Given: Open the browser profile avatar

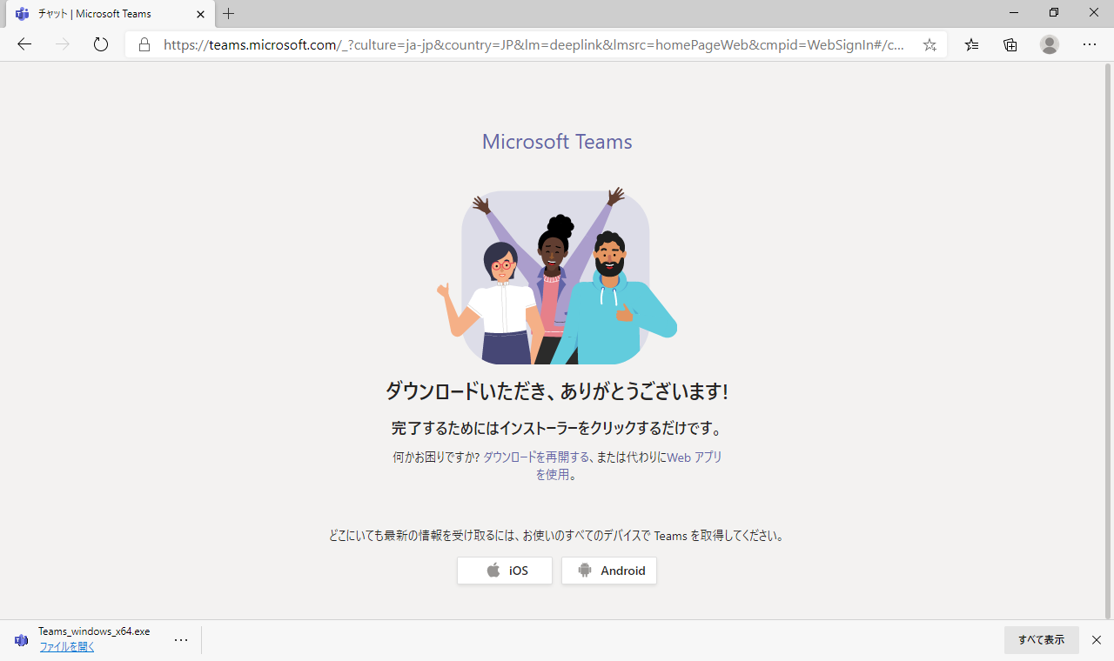Looking at the screenshot, I should click(x=1050, y=44).
